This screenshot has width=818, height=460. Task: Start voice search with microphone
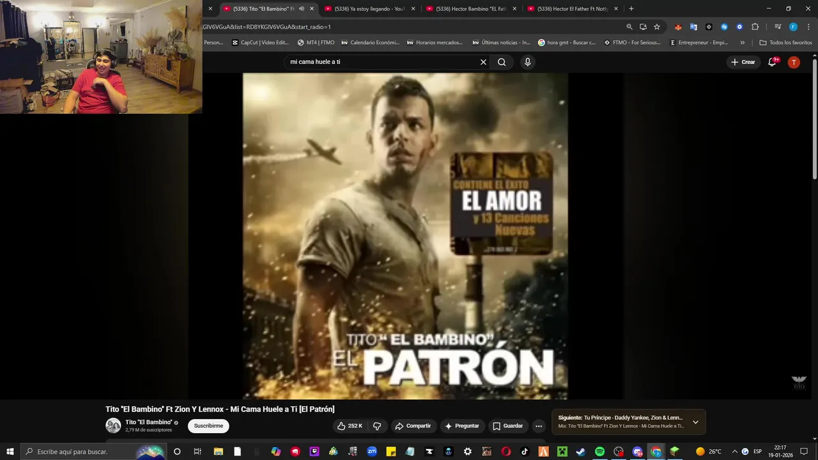[x=527, y=62]
